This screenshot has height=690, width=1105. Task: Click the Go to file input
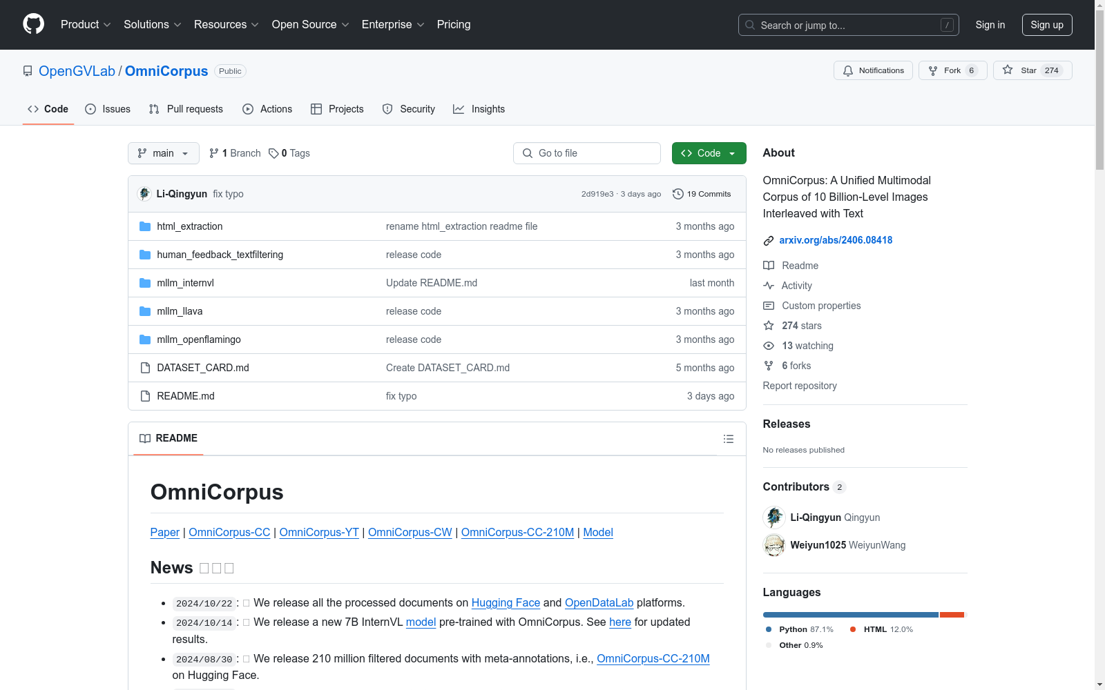pos(587,153)
